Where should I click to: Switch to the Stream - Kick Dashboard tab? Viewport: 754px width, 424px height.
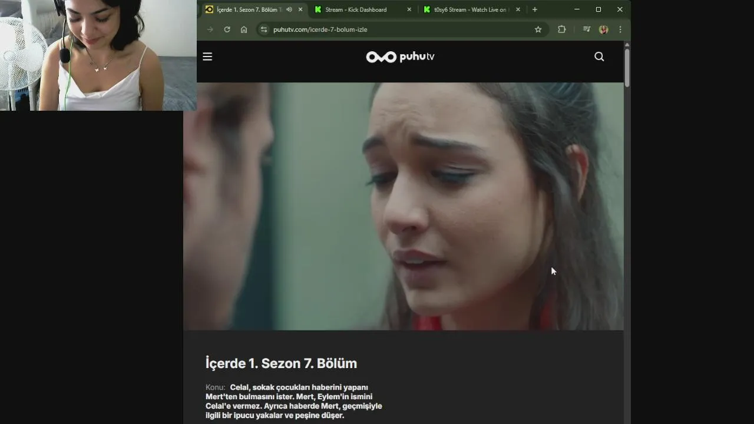pos(363,9)
